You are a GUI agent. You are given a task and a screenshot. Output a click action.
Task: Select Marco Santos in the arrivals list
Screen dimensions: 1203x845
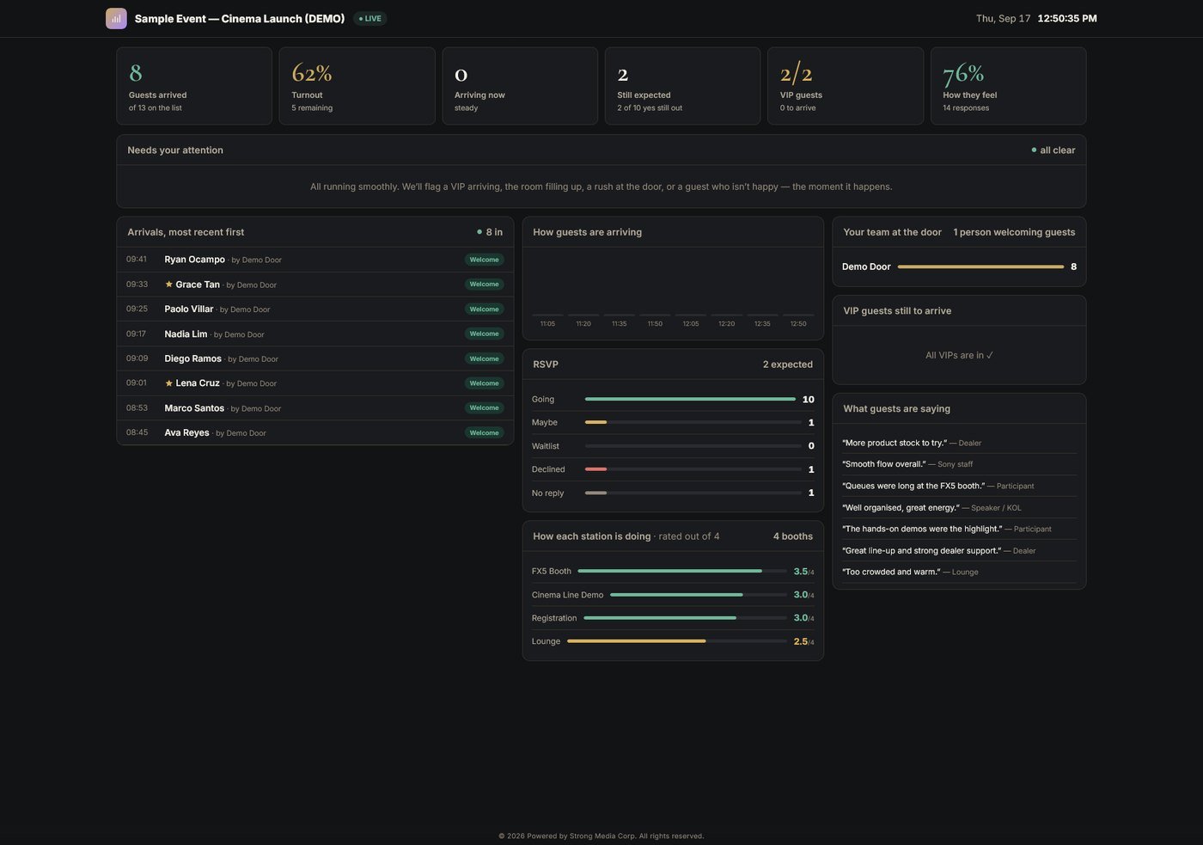315,407
